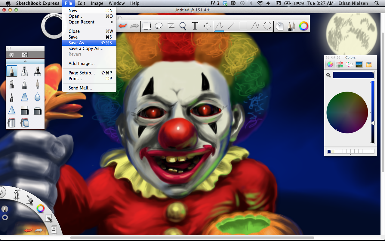Click the brightness slider in Colors panel

click(373, 112)
